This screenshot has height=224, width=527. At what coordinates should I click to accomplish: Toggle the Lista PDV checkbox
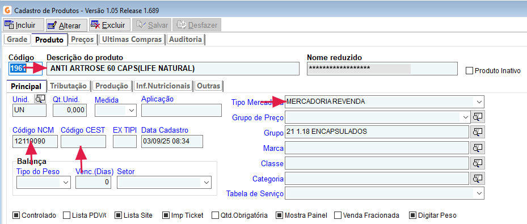click(x=66, y=215)
